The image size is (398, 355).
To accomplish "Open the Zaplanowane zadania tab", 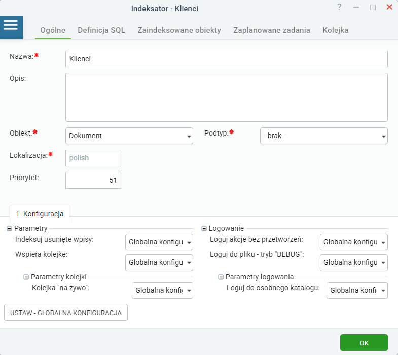I will click(272, 30).
